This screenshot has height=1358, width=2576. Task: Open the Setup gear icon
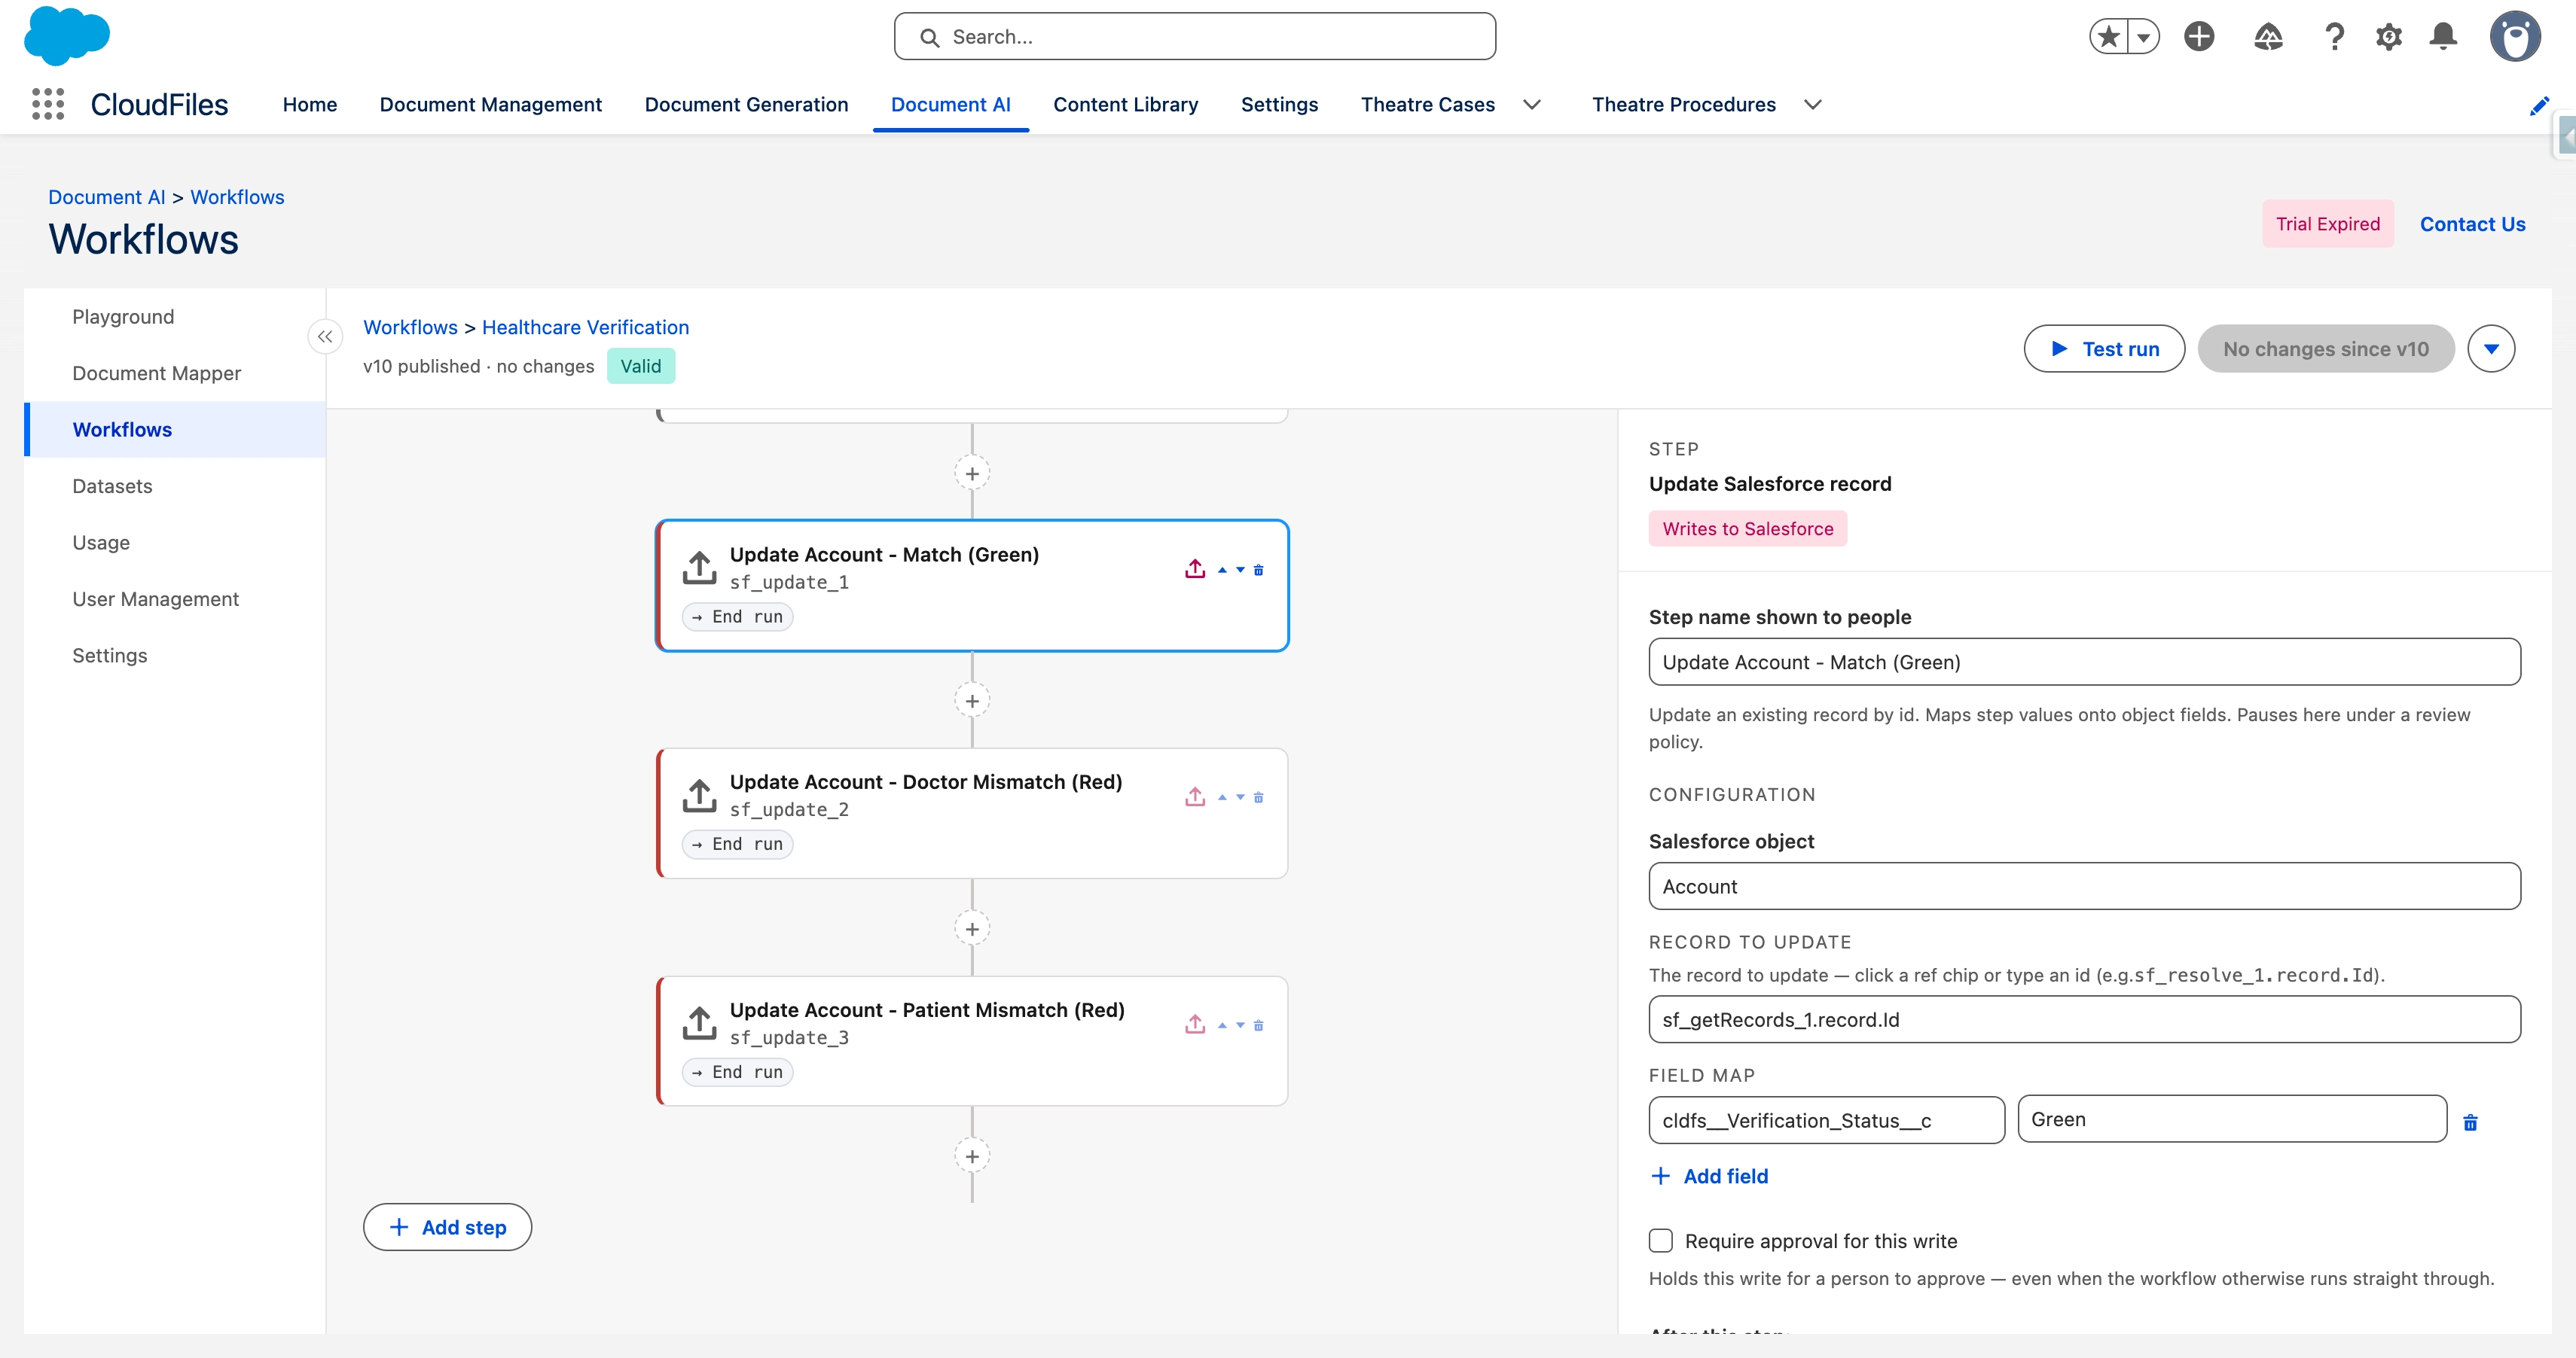[x=2389, y=37]
